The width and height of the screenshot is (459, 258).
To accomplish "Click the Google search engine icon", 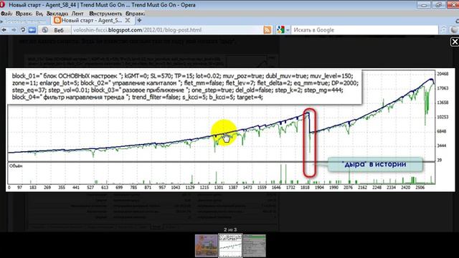I will tap(280, 30).
